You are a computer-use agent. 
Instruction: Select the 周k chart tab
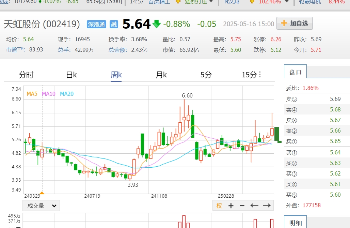pyautogui.click(x=116, y=75)
